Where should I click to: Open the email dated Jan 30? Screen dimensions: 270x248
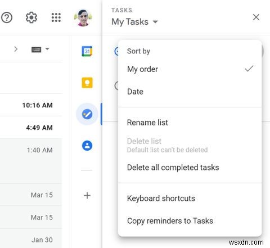[x=31, y=238]
